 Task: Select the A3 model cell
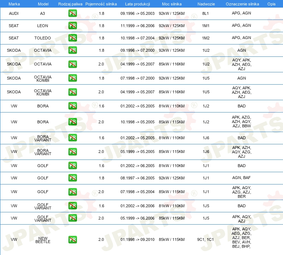42,13
